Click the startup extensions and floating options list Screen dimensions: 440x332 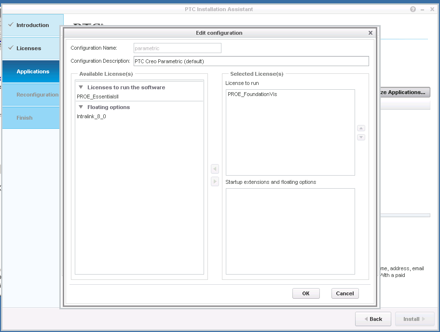(x=290, y=231)
